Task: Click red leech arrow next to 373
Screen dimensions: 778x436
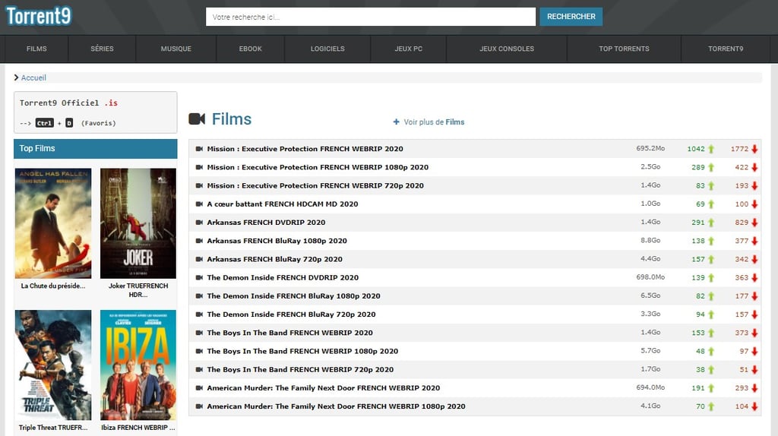Action: 754,333
